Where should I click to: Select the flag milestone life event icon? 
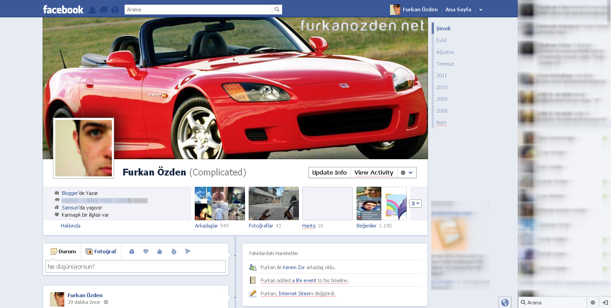coord(188,251)
